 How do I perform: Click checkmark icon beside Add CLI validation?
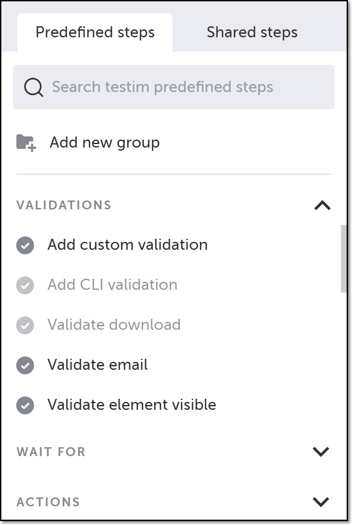[x=25, y=285]
